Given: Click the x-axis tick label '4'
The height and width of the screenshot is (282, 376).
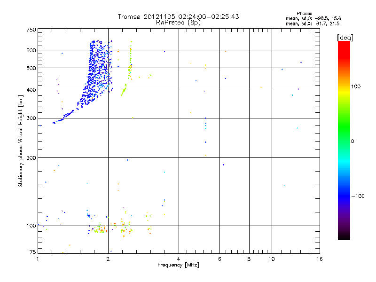Looking at the screenshot, I should point(179,259).
